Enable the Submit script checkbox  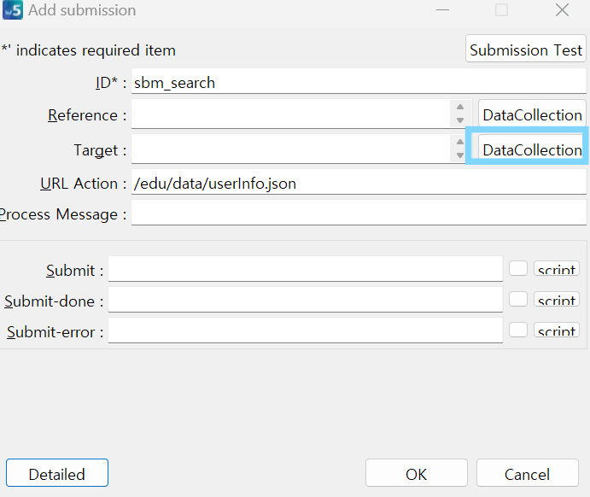coord(518,268)
